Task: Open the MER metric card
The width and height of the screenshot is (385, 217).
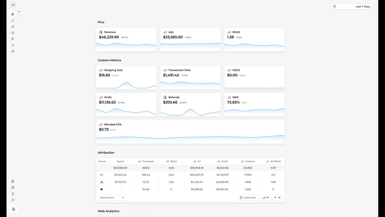Action: [255, 105]
